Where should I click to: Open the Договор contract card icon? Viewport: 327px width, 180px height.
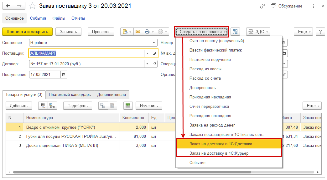154,64
